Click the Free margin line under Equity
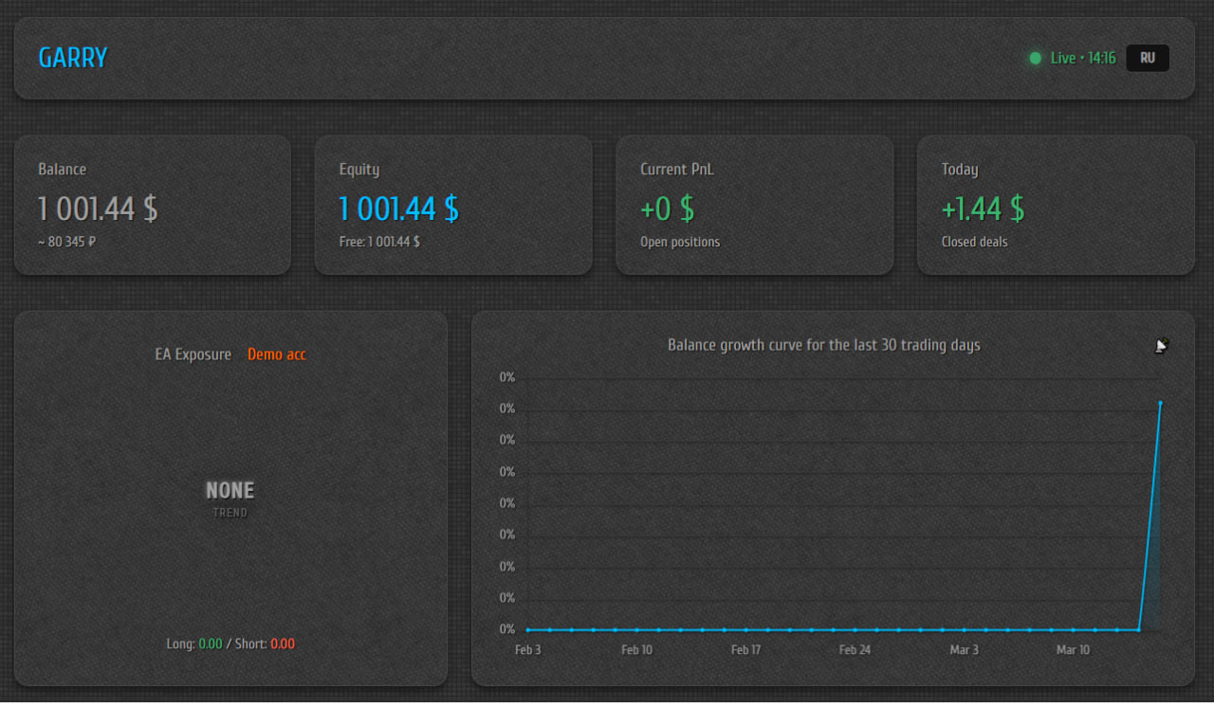This screenshot has width=1214, height=708. [x=379, y=242]
